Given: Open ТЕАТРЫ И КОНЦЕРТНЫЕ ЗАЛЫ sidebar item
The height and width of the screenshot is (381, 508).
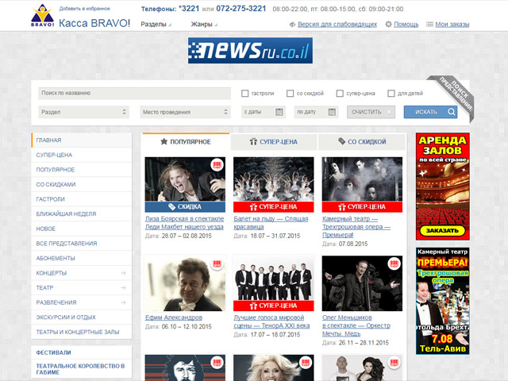Looking at the screenshot, I should [82, 332].
